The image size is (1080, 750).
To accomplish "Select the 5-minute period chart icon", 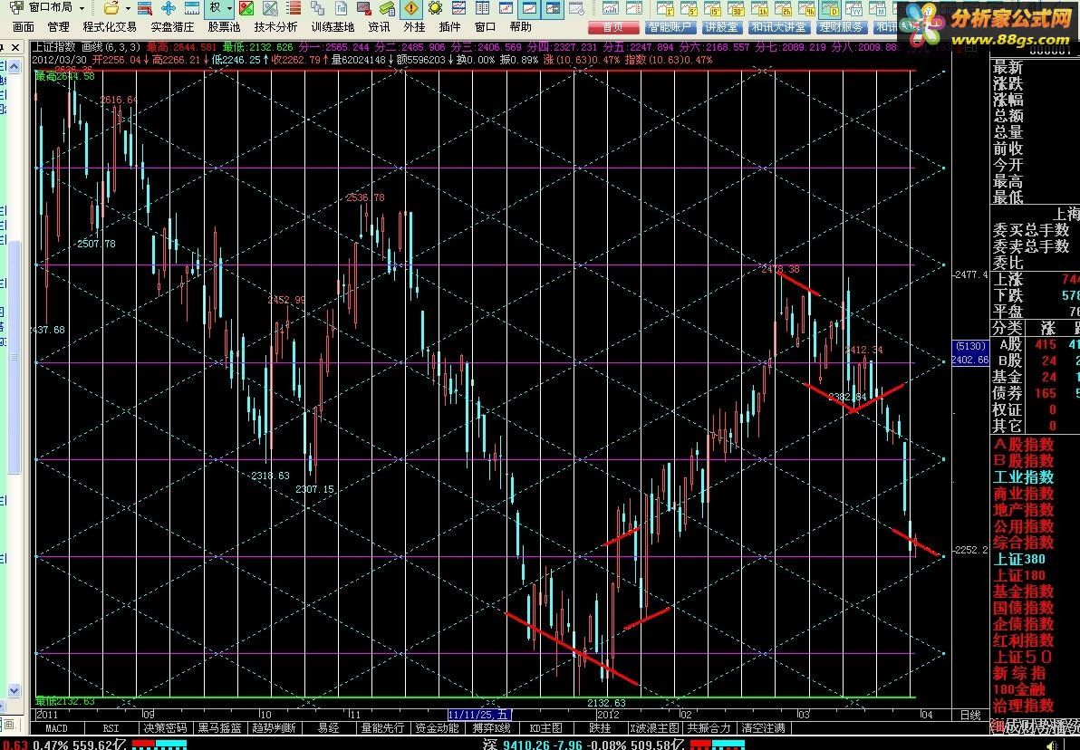I will pos(689,8).
